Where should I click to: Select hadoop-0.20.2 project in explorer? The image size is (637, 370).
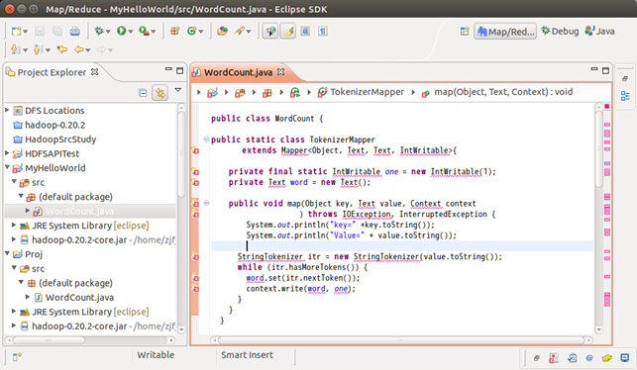pyautogui.click(x=54, y=125)
